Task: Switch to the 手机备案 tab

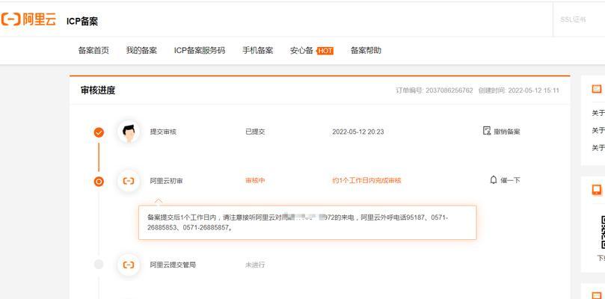Action: pyautogui.click(x=258, y=51)
